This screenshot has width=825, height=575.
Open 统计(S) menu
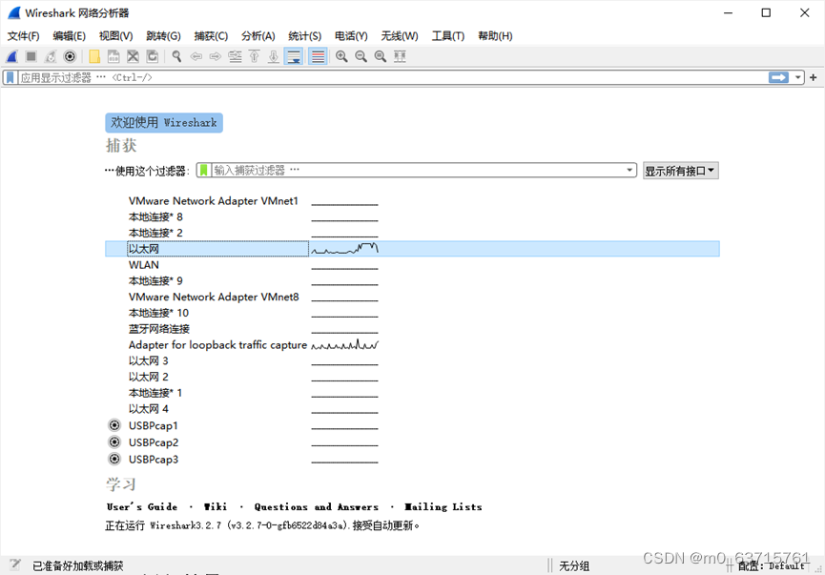pos(304,36)
